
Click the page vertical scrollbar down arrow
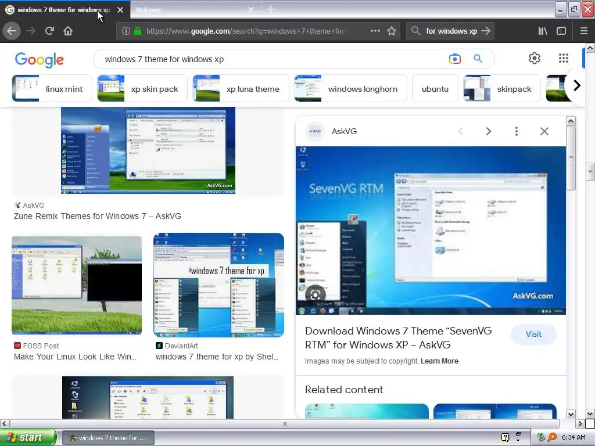click(x=590, y=414)
